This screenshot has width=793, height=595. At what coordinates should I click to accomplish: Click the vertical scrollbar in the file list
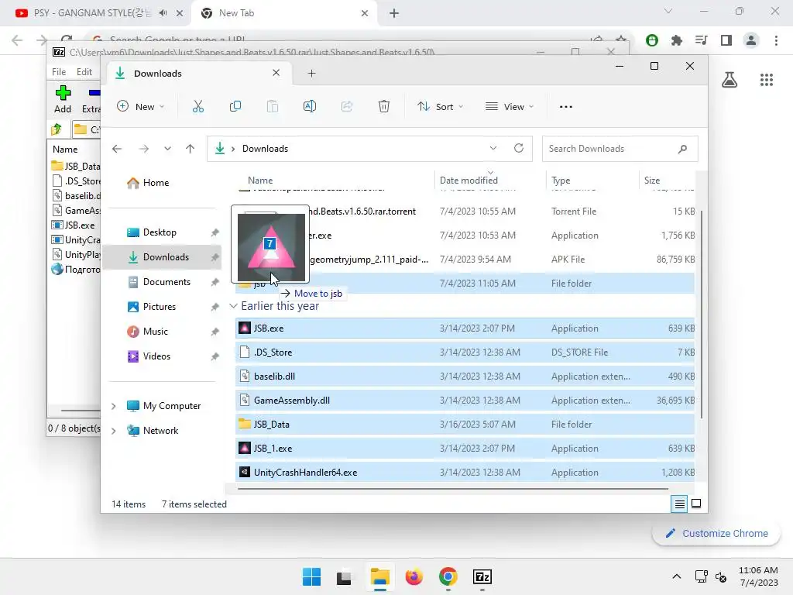point(701,314)
